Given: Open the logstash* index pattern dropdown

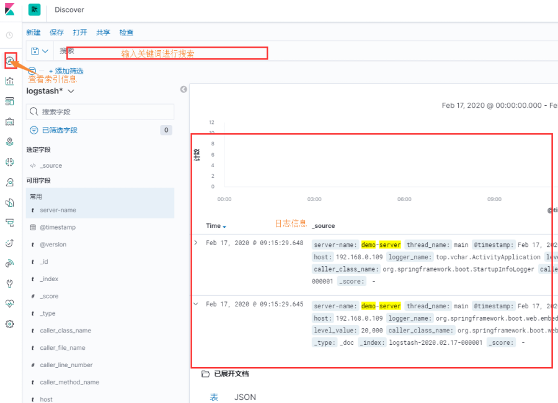Looking at the screenshot, I should (x=50, y=91).
